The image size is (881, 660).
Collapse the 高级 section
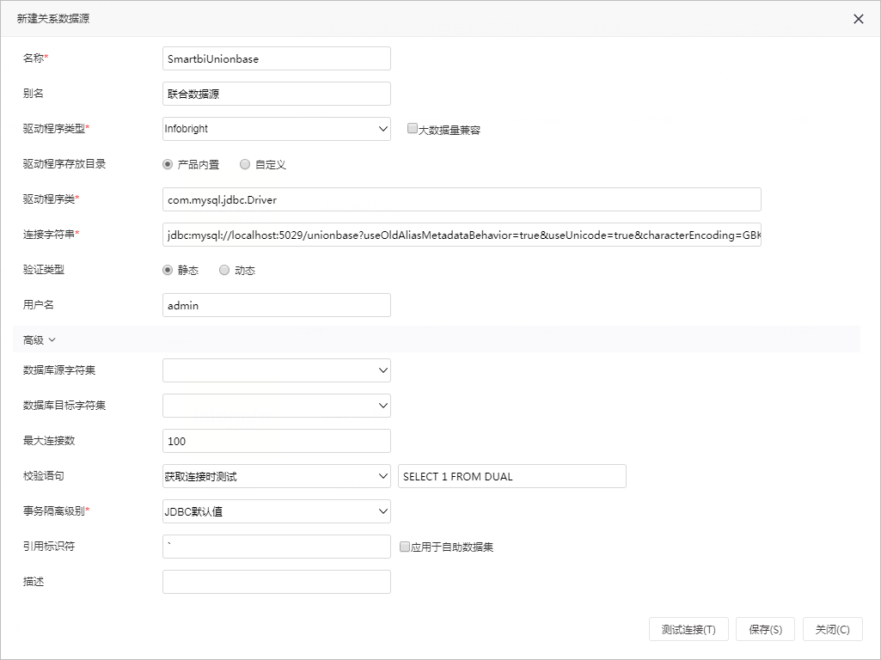40,339
